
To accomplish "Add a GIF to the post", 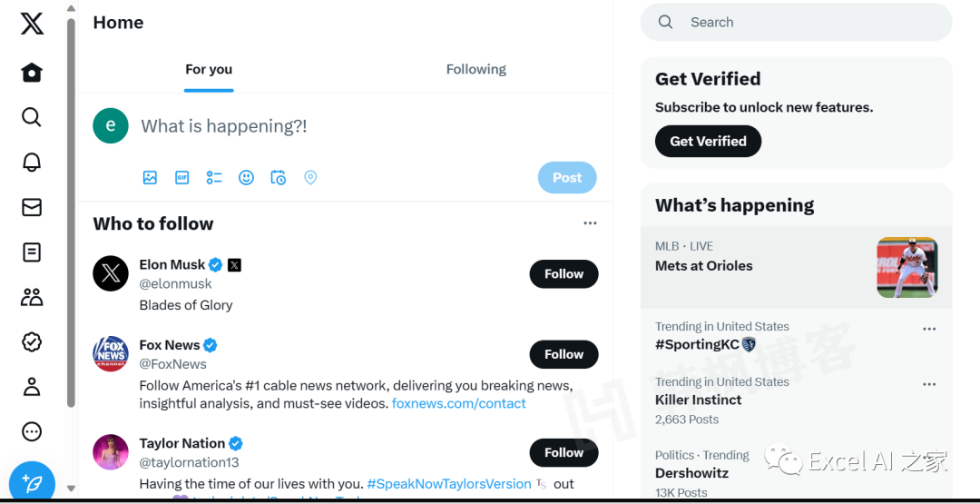I will [x=181, y=178].
